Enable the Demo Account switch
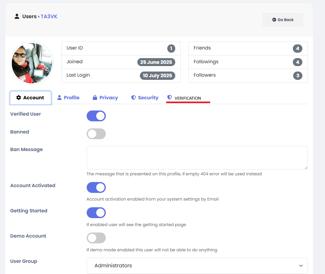 click(x=96, y=238)
